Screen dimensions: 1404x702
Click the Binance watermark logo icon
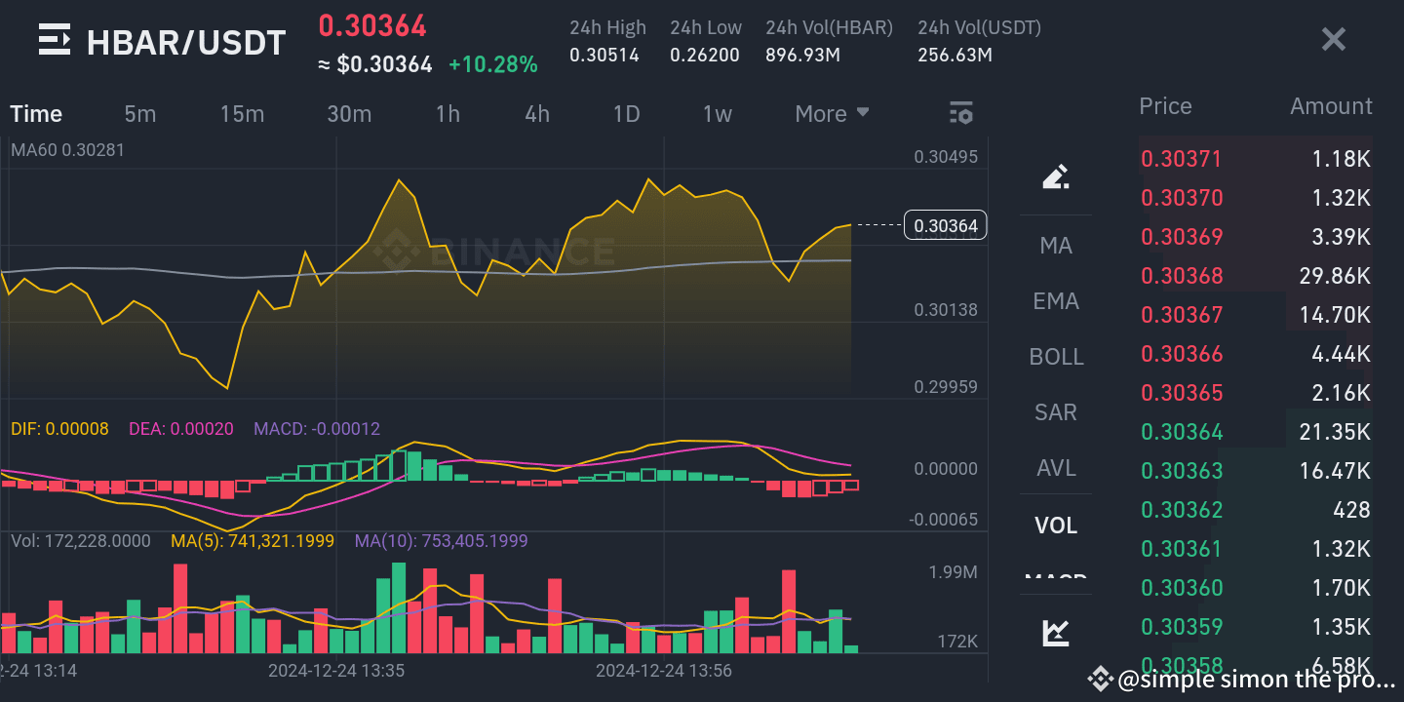point(397,252)
